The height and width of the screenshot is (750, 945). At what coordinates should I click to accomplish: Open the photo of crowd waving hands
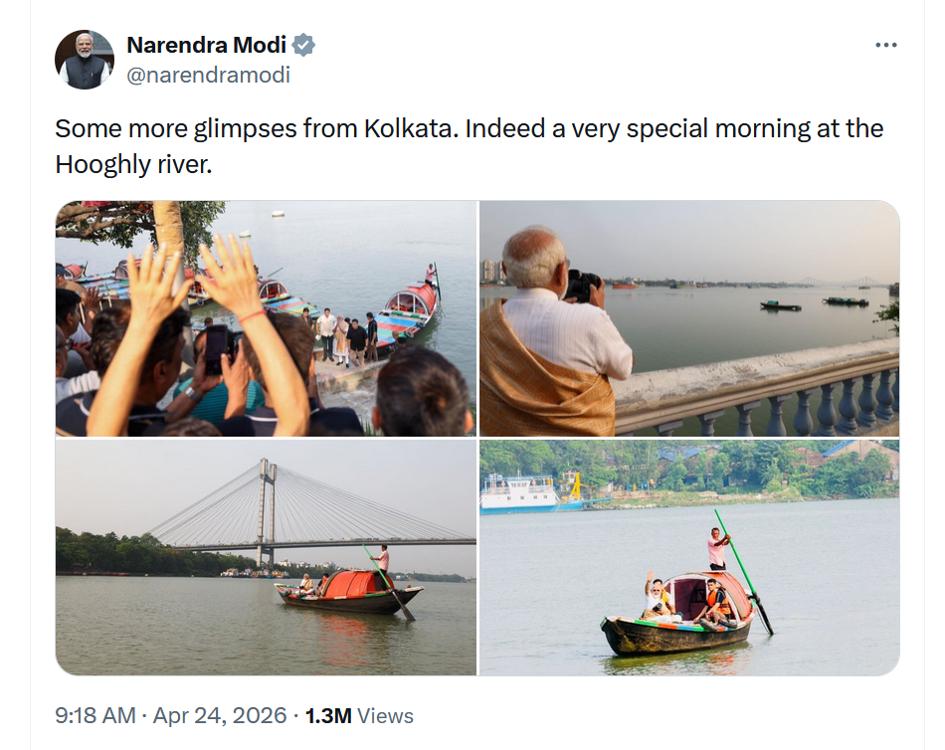pos(266,318)
